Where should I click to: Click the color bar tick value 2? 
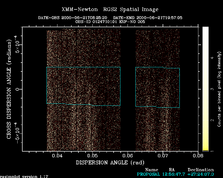[212, 120]
